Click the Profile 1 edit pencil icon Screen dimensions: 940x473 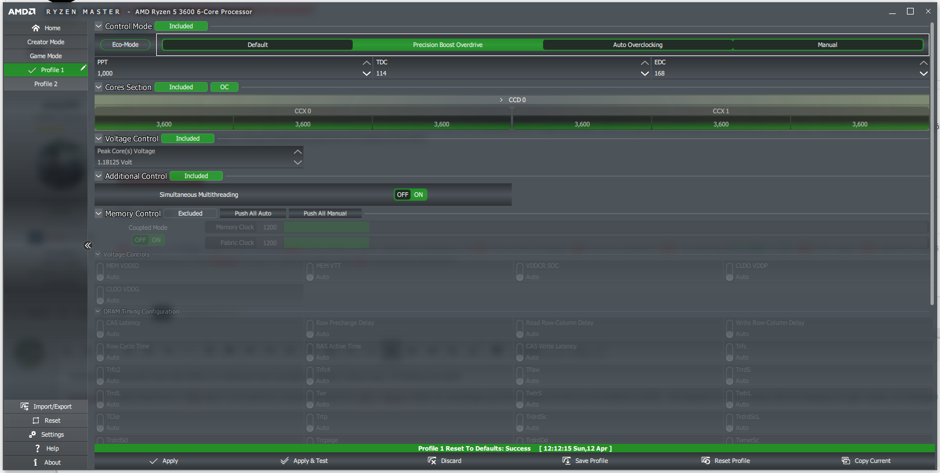coord(83,68)
